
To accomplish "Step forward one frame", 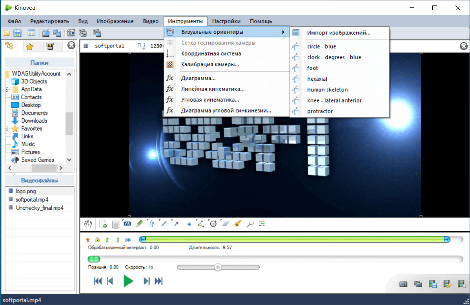I will coord(146,281).
